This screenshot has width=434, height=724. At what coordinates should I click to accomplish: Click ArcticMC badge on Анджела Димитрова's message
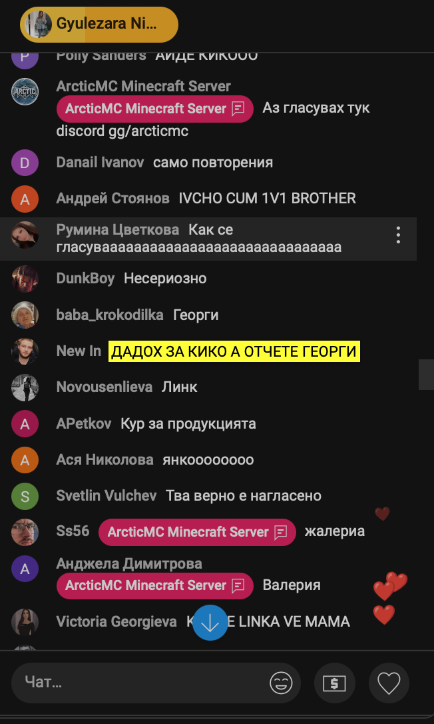click(155, 586)
